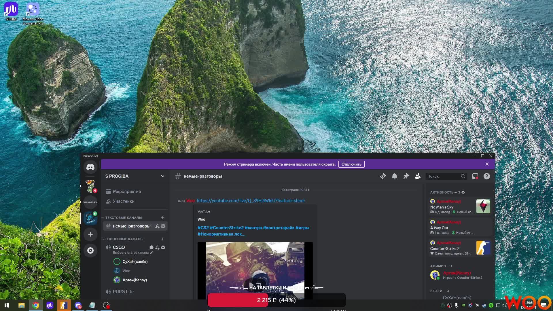Open Counter-Strike 2 game thumbnail
The height and width of the screenshot is (311, 553).
click(483, 248)
